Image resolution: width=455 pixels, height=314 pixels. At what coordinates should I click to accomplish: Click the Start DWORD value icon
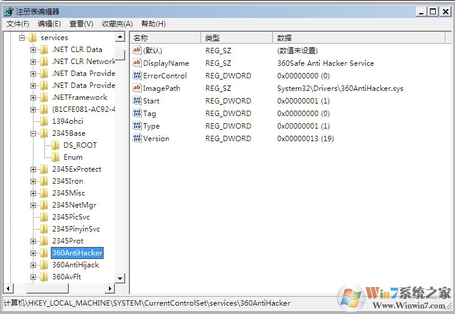tap(137, 101)
